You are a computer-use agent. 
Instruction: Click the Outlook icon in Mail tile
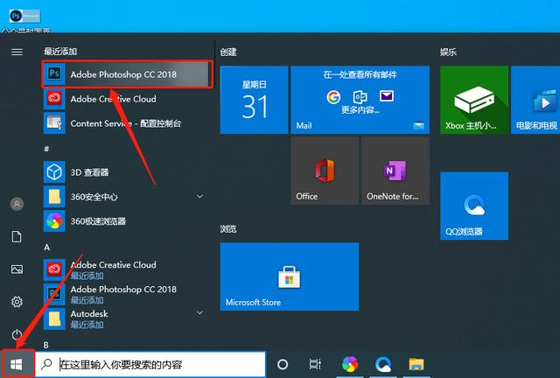pos(360,97)
